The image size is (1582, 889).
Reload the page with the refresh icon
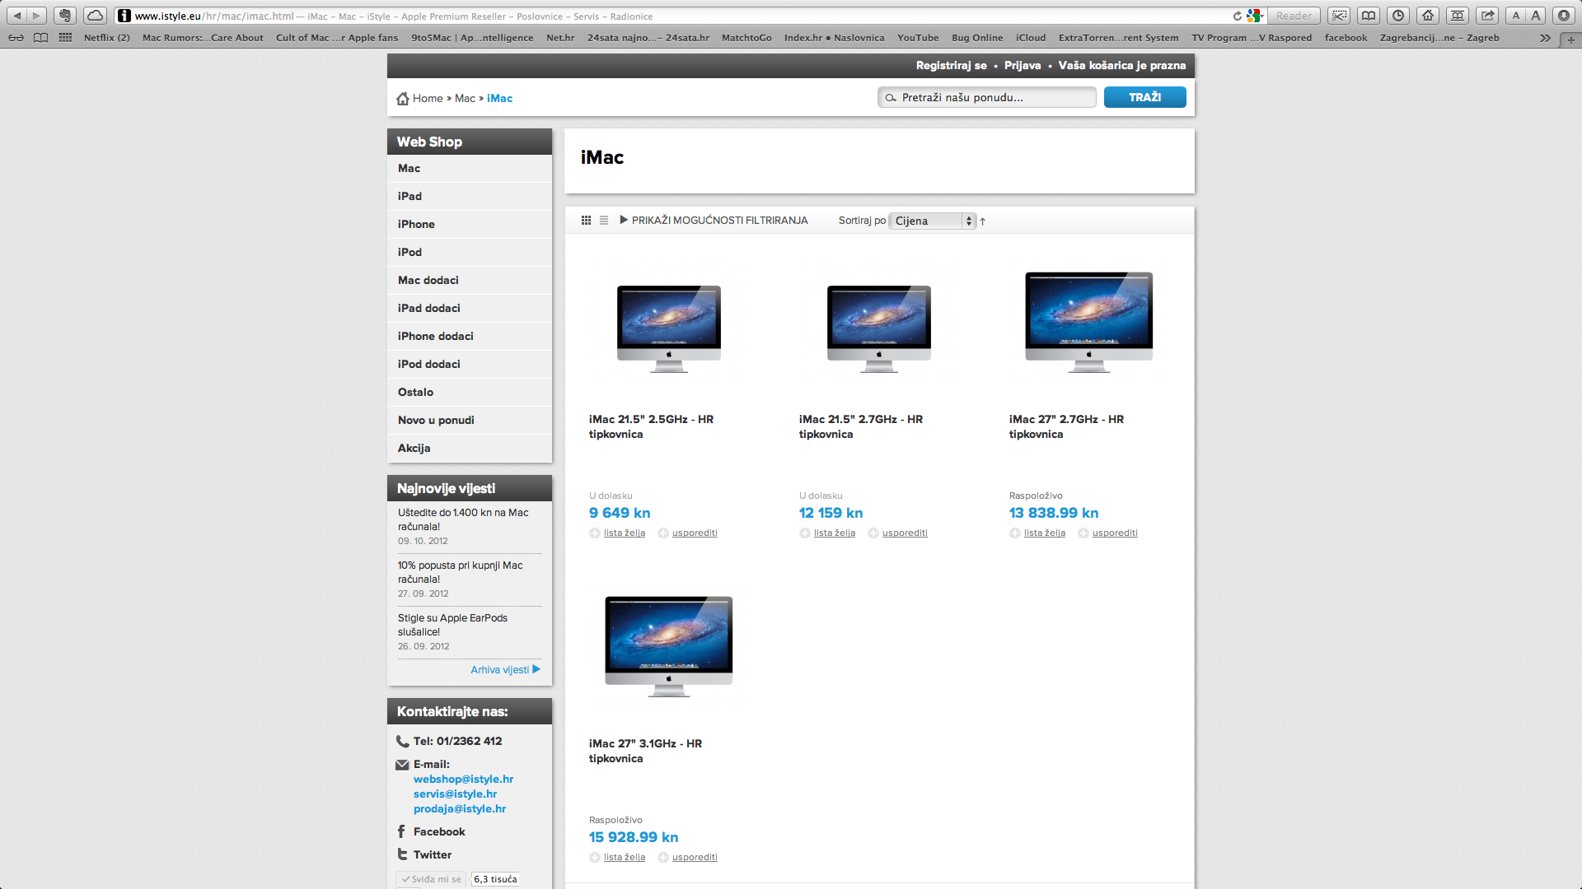click(1237, 16)
